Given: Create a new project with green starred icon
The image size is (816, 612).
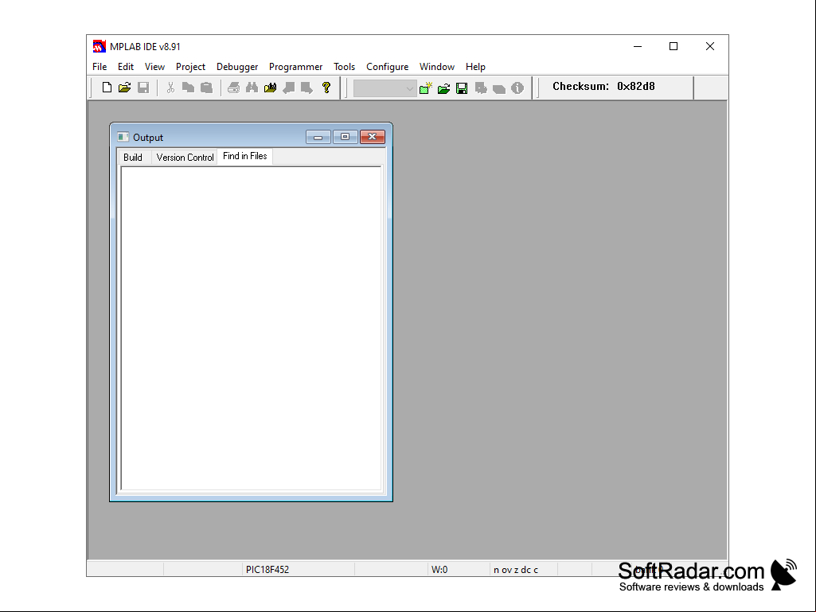Looking at the screenshot, I should coord(426,88).
